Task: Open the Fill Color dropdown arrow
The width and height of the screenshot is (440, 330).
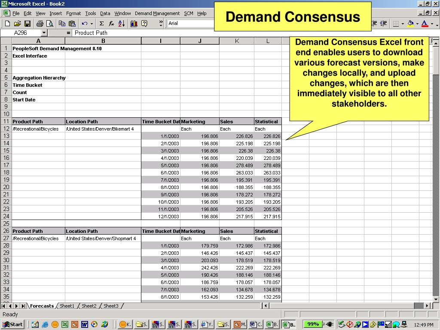Action: [417, 24]
